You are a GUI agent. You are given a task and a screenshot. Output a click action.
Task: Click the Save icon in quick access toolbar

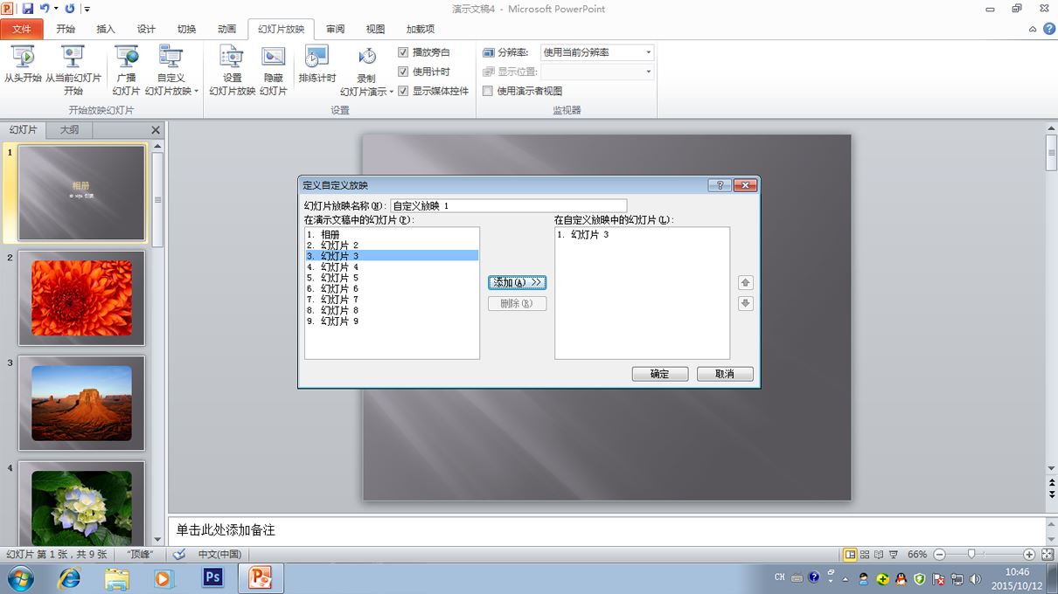[x=28, y=9]
